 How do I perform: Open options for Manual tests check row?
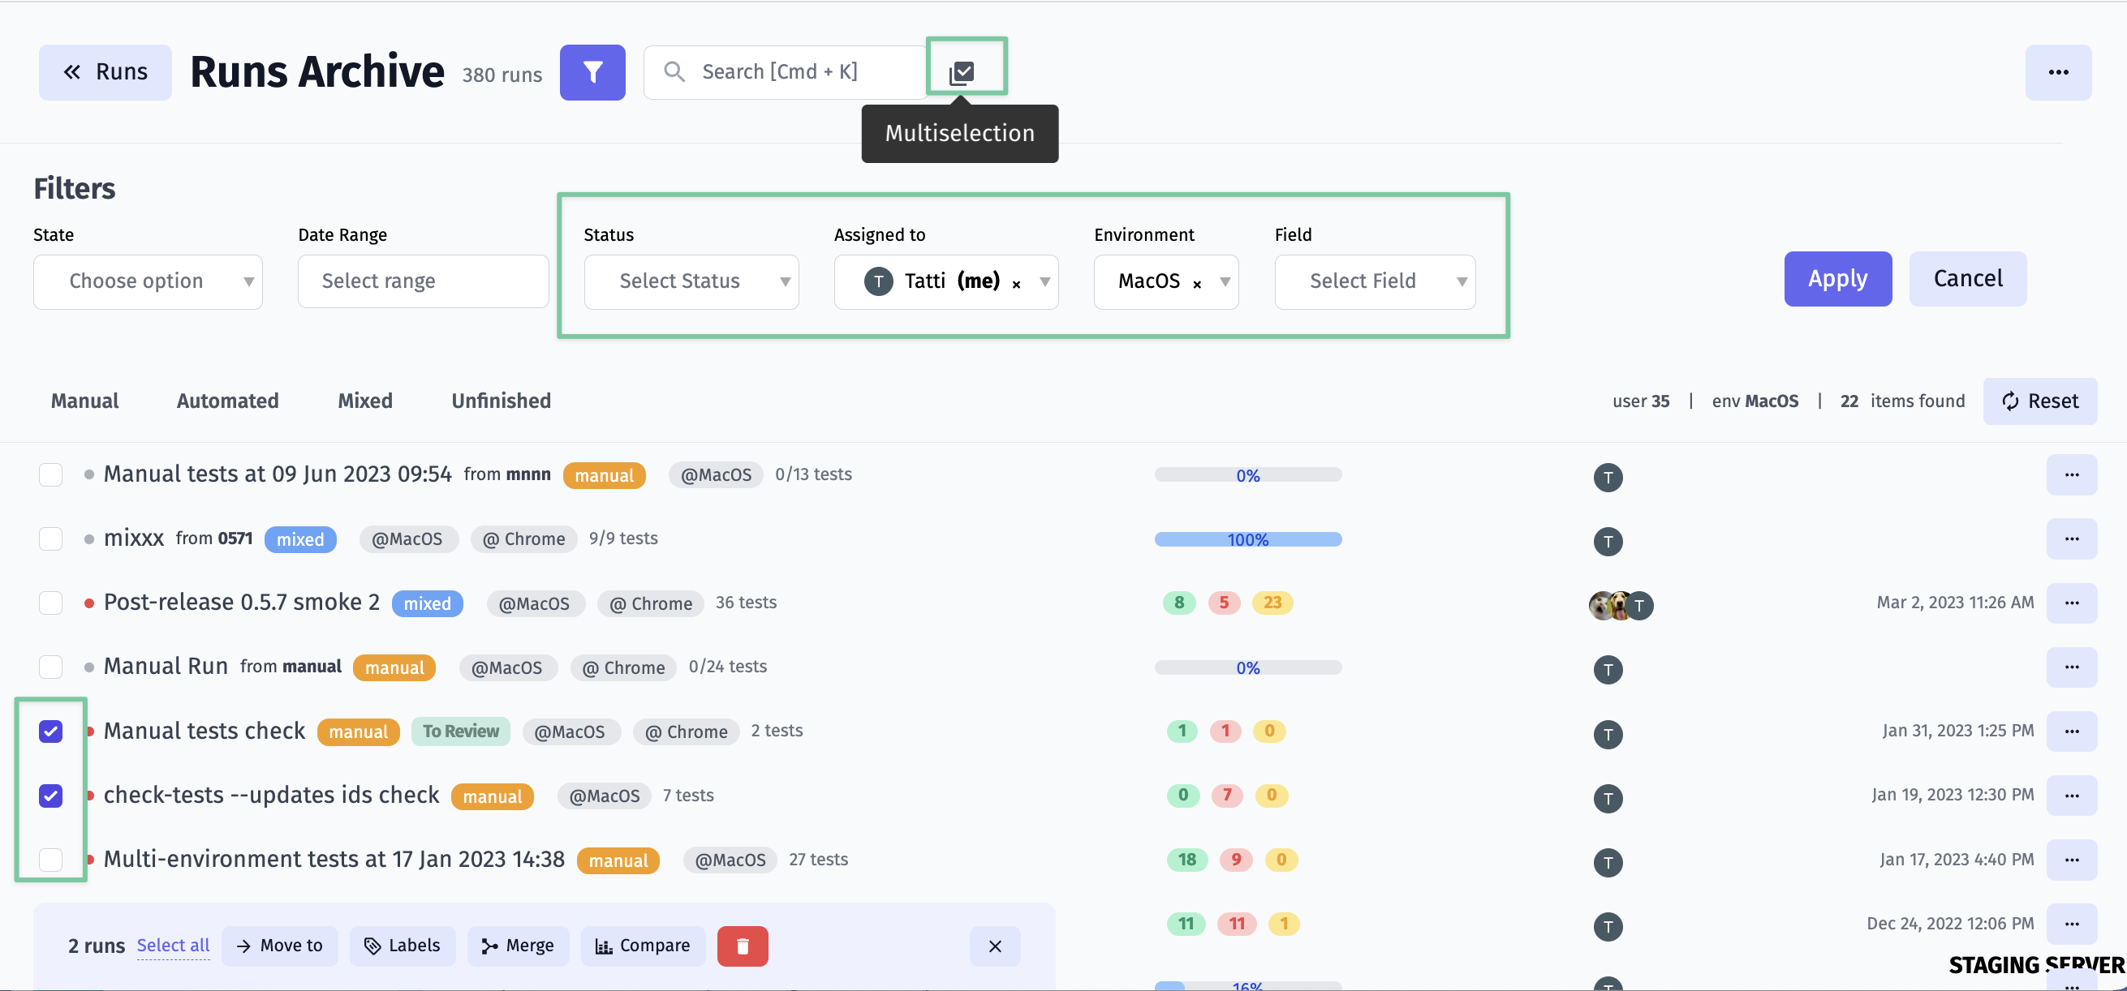(x=2071, y=731)
